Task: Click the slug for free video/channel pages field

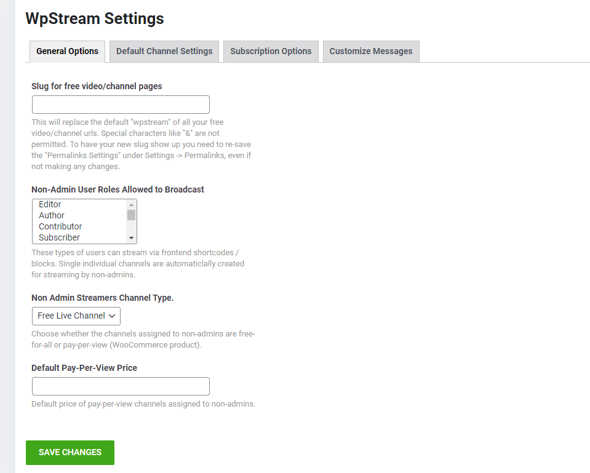Action: 121,105
